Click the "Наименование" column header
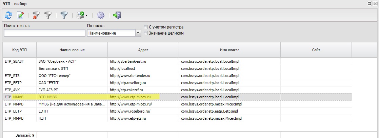 [72, 50]
